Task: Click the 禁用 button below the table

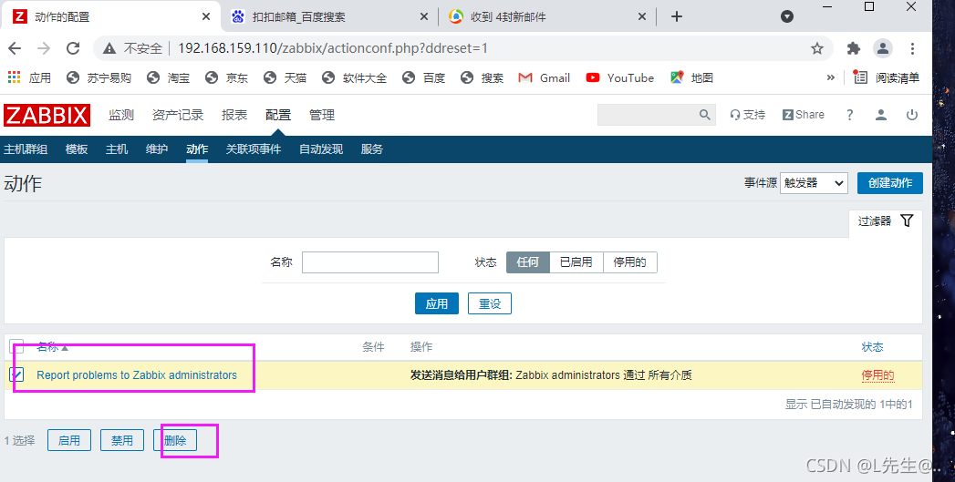Action: [122, 440]
